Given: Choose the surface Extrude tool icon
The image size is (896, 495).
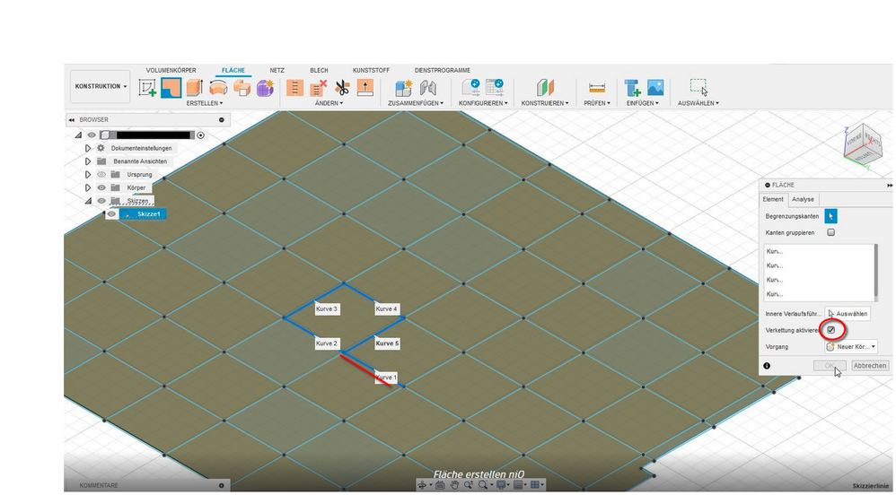Looking at the screenshot, I should [x=195, y=87].
